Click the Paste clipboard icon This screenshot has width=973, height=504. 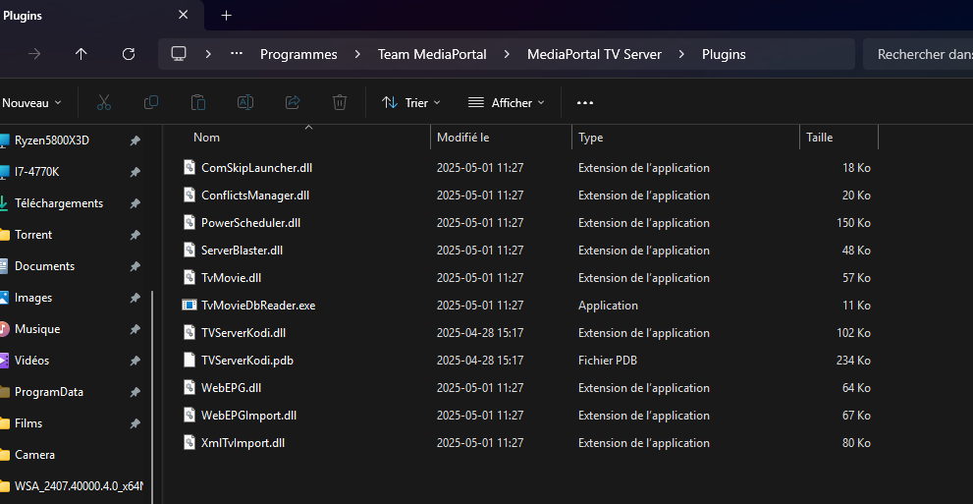(x=198, y=102)
